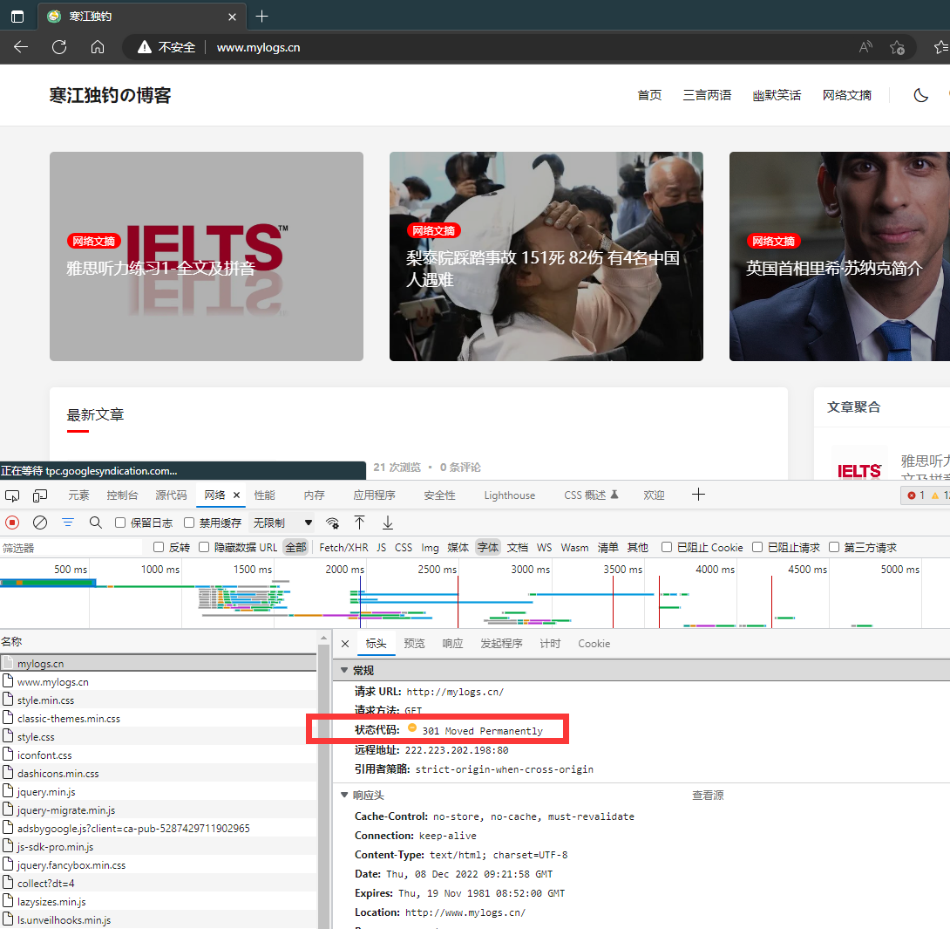
Task: Click the not-secure warning icon
Action: (144, 47)
